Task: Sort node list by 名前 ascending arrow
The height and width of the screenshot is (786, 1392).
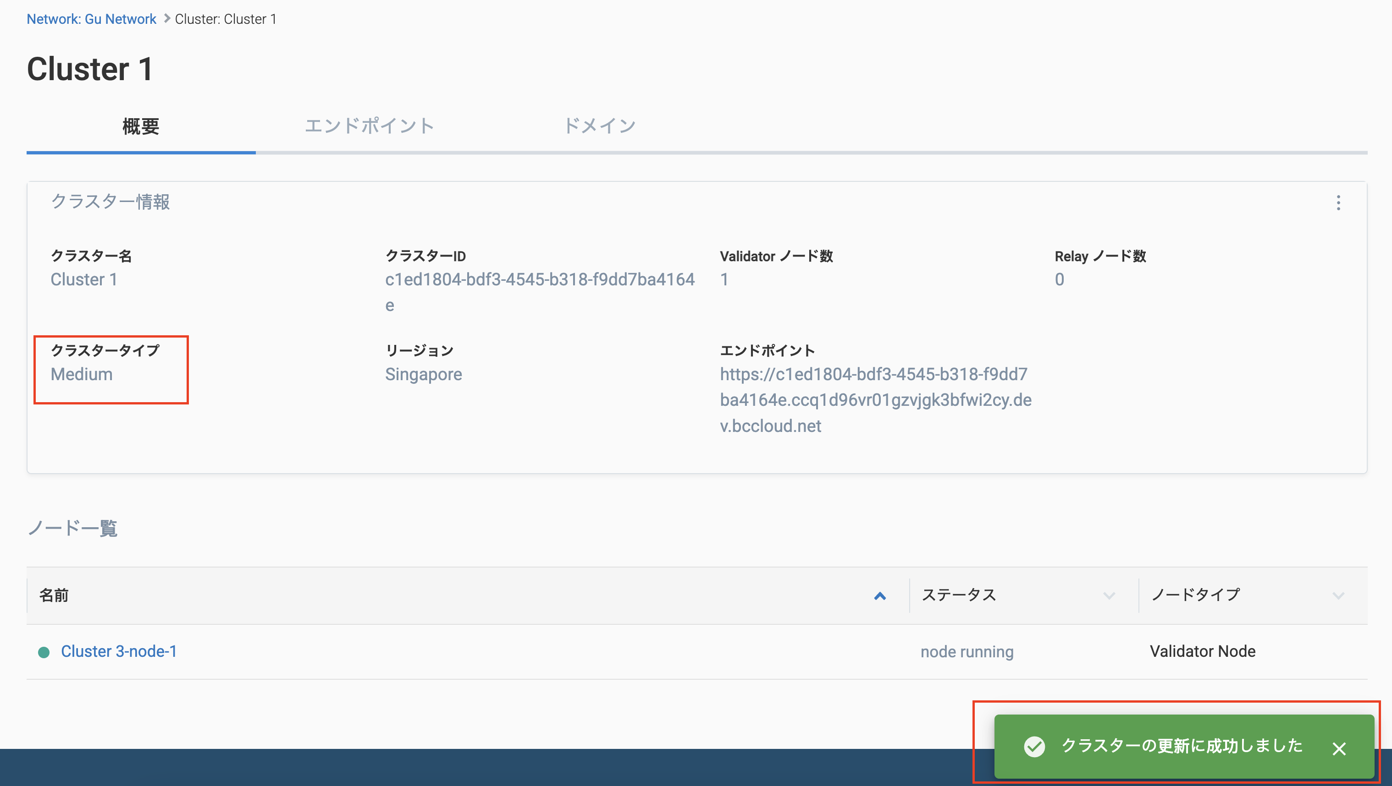Action: click(x=880, y=596)
